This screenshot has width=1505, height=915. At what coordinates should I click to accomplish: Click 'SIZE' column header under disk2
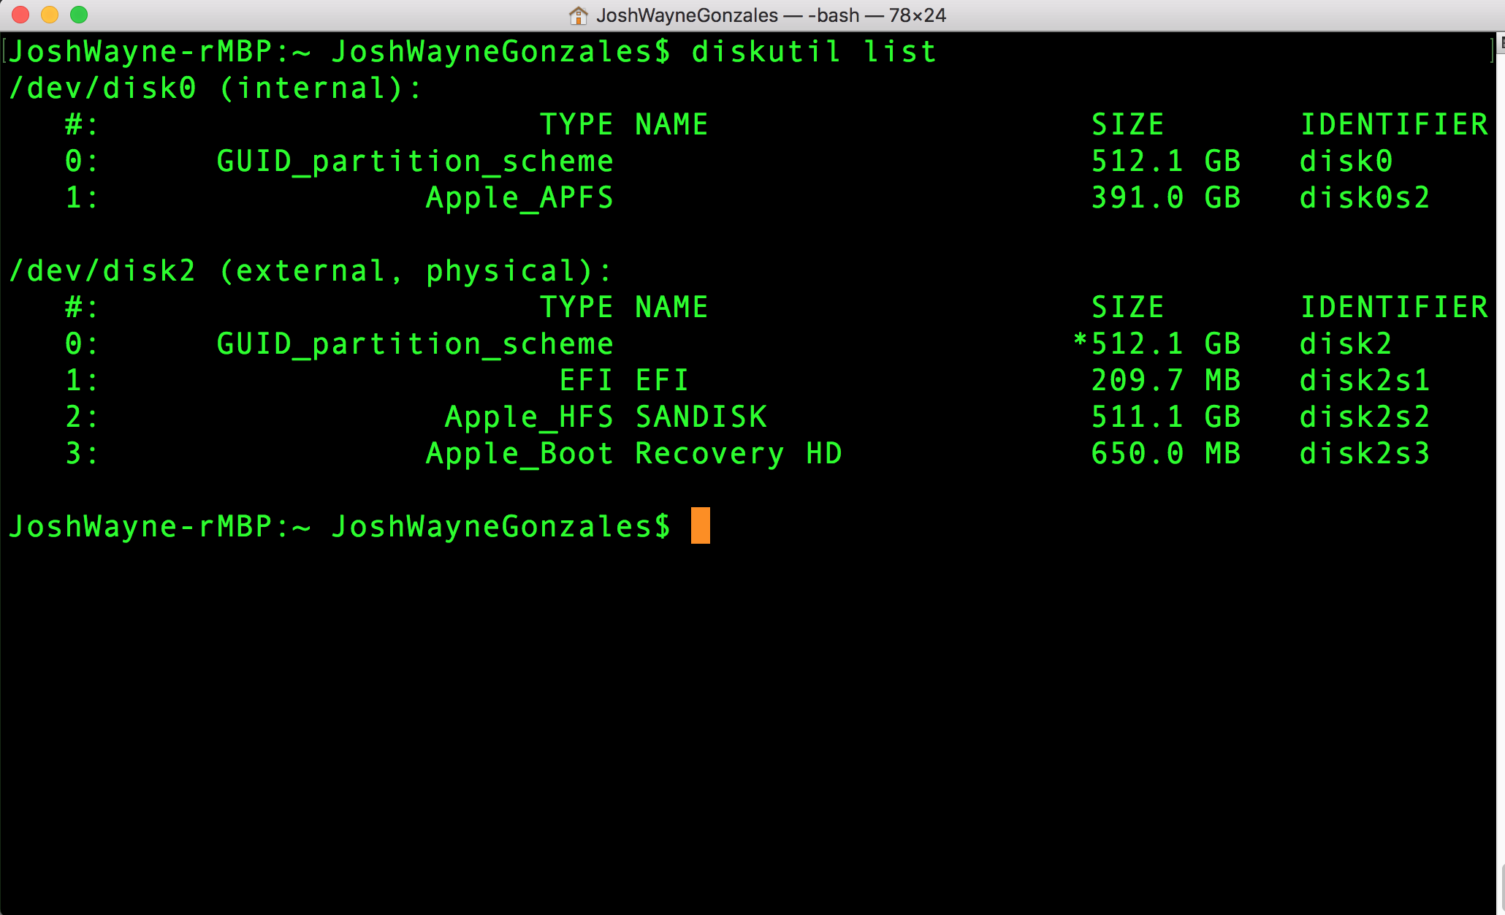(1128, 308)
